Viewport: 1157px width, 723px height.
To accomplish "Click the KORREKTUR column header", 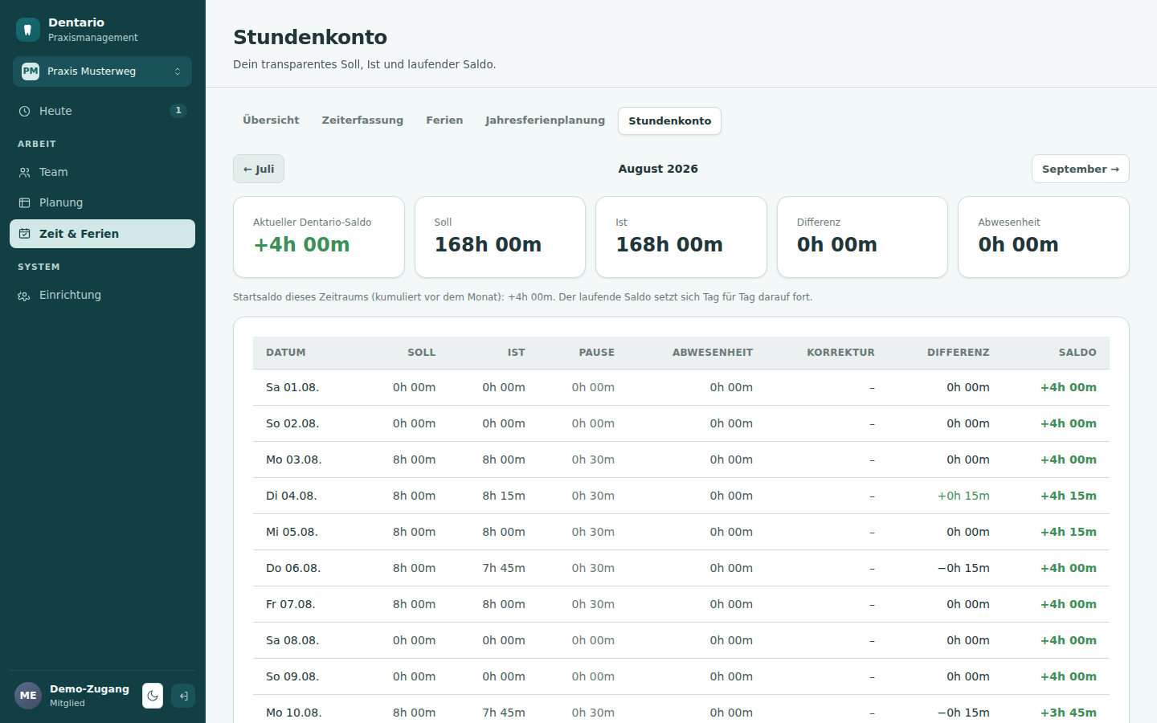I will (840, 353).
